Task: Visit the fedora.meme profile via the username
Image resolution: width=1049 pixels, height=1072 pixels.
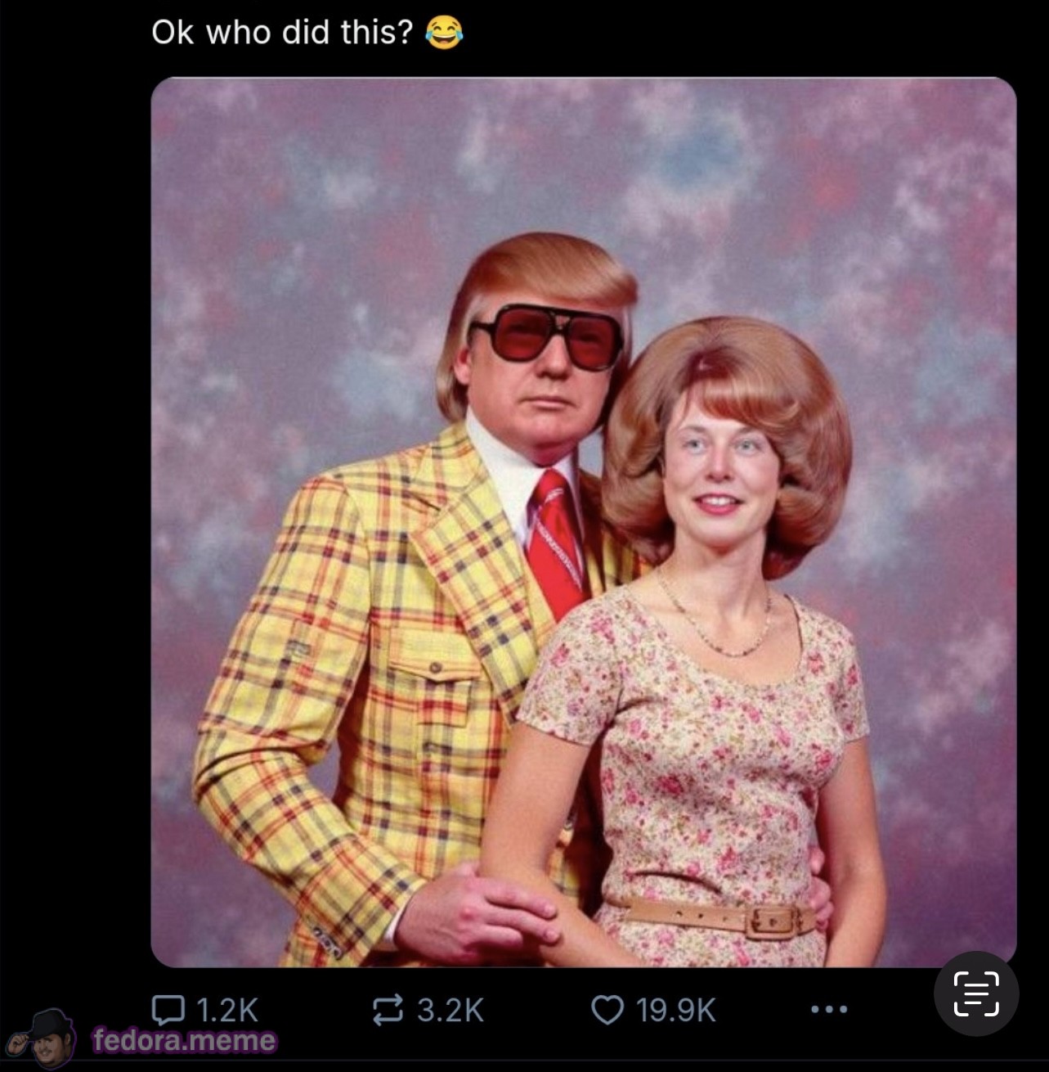Action: pyautogui.click(x=181, y=1042)
